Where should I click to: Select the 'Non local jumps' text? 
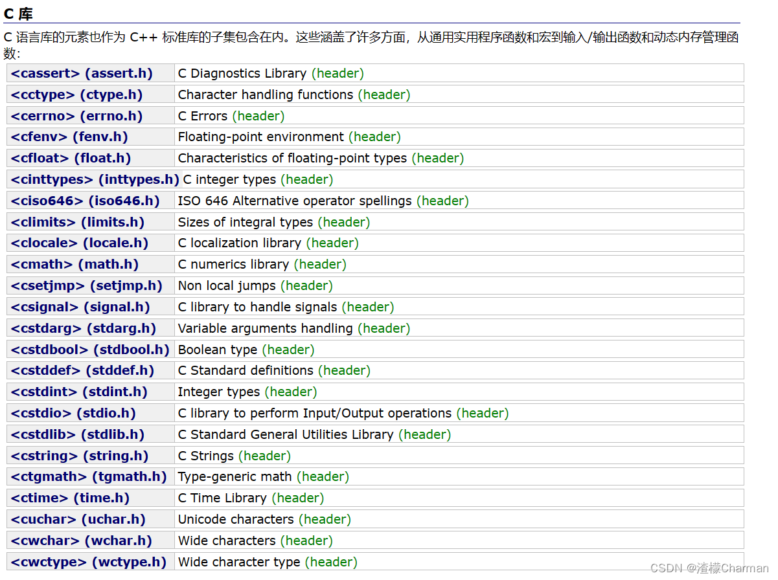[x=227, y=285]
